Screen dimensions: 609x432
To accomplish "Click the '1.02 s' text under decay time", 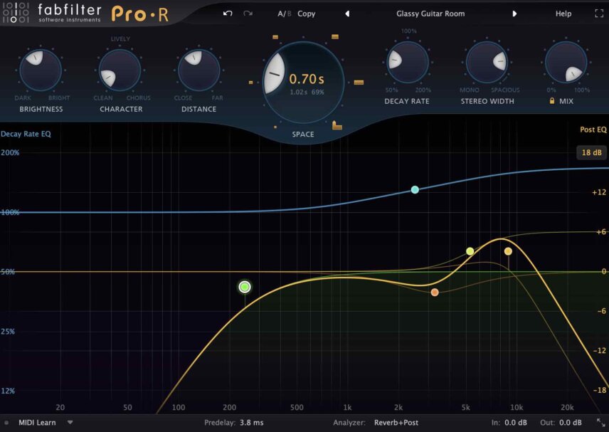I will 298,92.
